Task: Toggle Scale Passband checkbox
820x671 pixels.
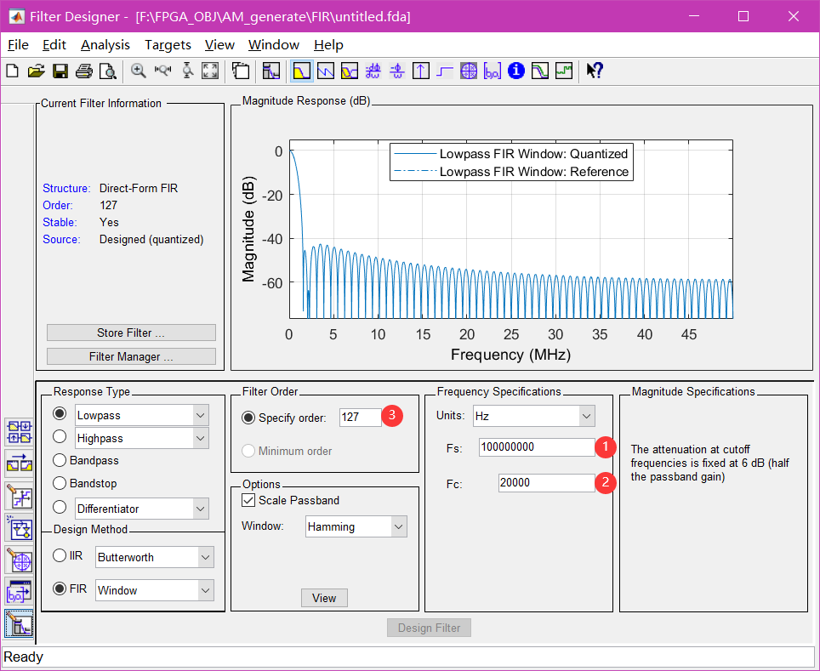Action: (290, 501)
